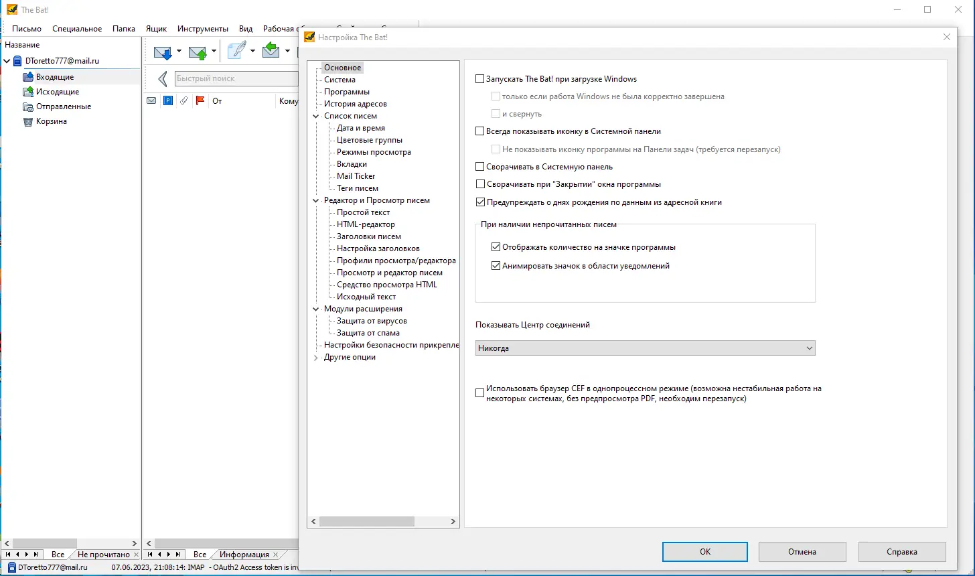The height and width of the screenshot is (576, 975).
Task: Collapse the Редактор и Просмотр писем node
Action: point(316,200)
